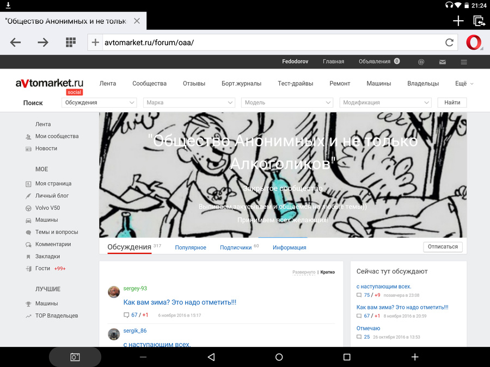Image resolution: width=490 pixels, height=367 pixels.
Task: Open the messages envelope icon
Action: coord(443,62)
